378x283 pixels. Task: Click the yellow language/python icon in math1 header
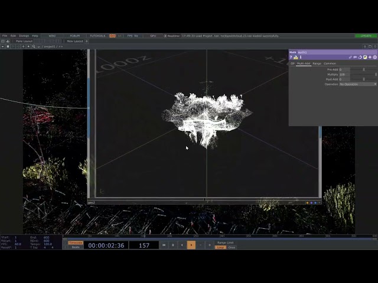tap(365, 57)
